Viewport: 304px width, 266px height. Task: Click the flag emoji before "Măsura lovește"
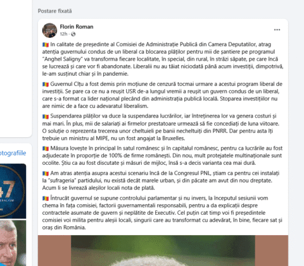(46, 148)
